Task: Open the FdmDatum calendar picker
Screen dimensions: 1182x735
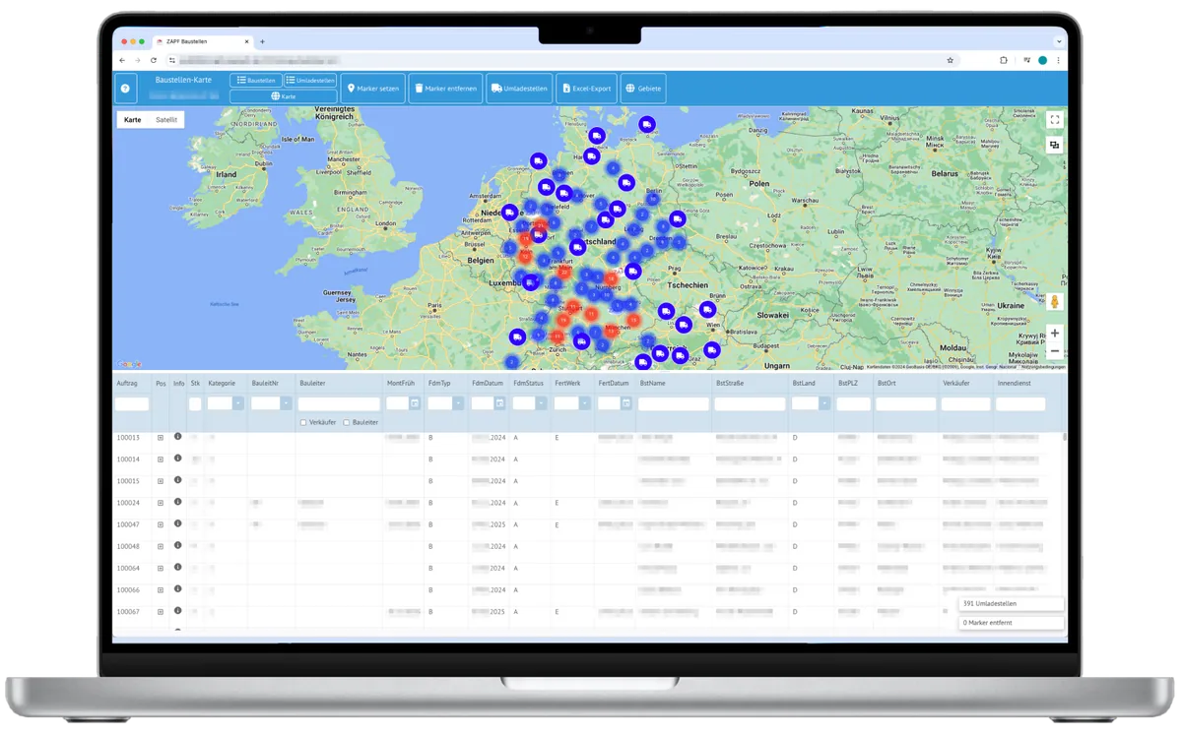Action: pos(499,403)
